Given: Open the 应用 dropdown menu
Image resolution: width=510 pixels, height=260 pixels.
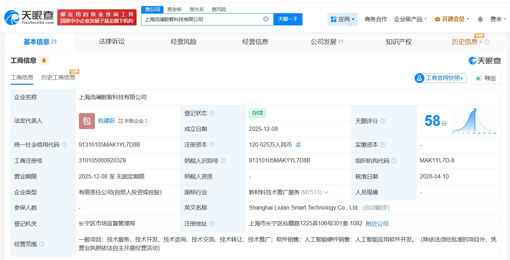Looking at the screenshot, I should pos(342,19).
